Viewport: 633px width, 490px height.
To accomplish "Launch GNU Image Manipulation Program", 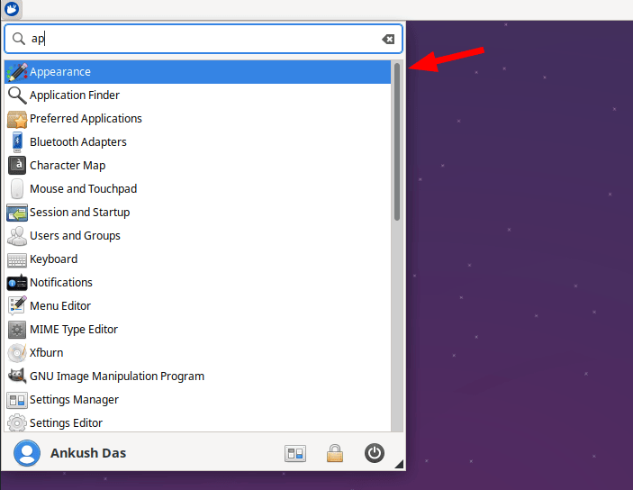I will pos(117,377).
